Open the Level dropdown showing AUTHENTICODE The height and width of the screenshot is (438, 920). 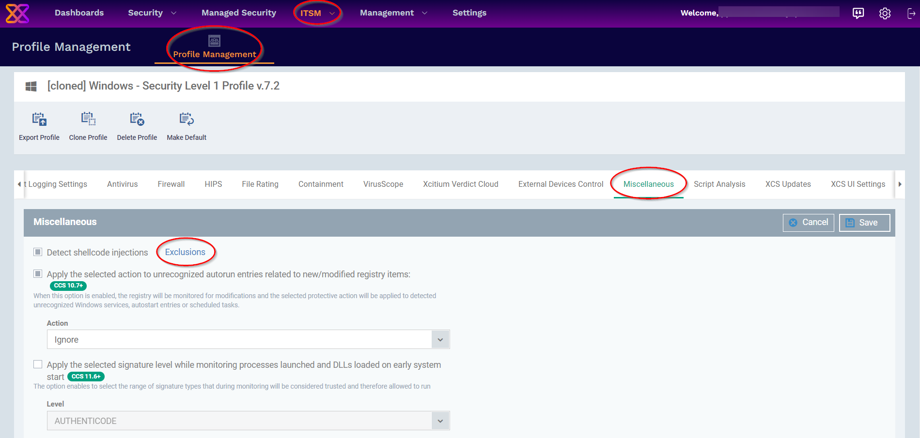click(x=248, y=421)
